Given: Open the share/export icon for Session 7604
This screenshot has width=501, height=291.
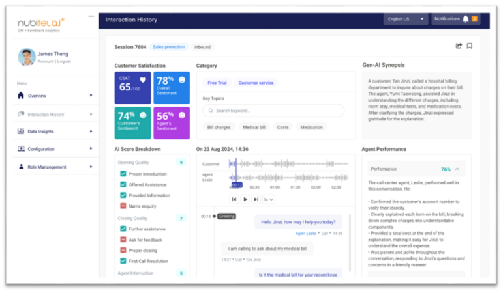Looking at the screenshot, I should [x=459, y=46].
